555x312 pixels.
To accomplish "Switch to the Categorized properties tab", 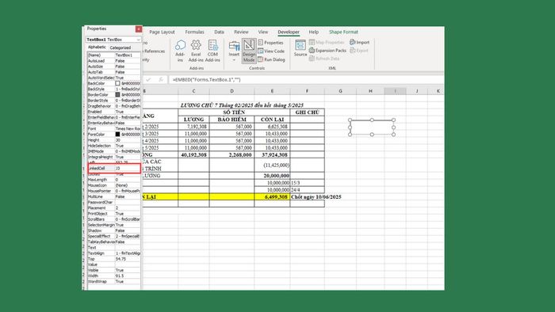I will pos(121,48).
